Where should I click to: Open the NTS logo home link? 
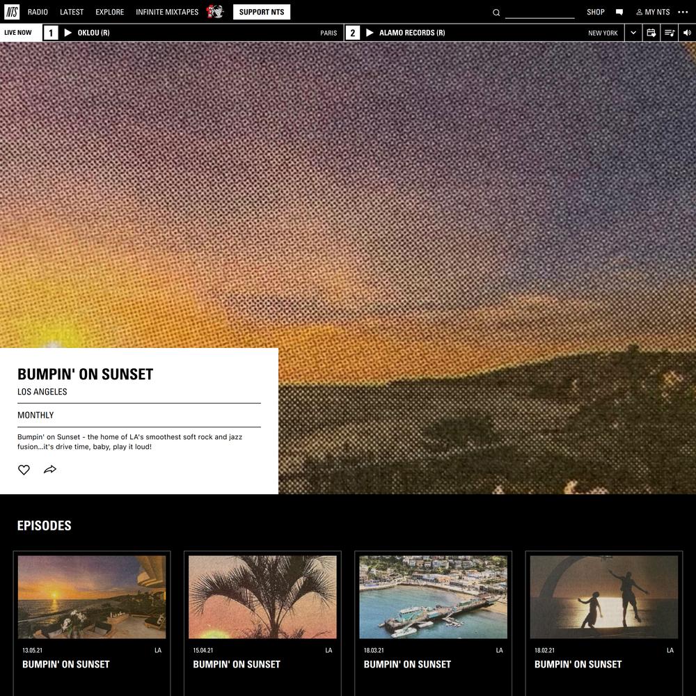[12, 12]
